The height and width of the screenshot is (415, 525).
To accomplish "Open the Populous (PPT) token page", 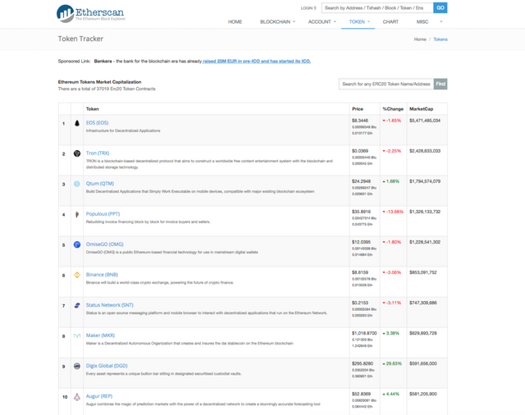I will click(x=103, y=214).
